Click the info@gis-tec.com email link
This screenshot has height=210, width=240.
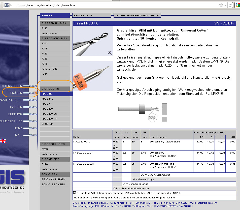point(207,203)
